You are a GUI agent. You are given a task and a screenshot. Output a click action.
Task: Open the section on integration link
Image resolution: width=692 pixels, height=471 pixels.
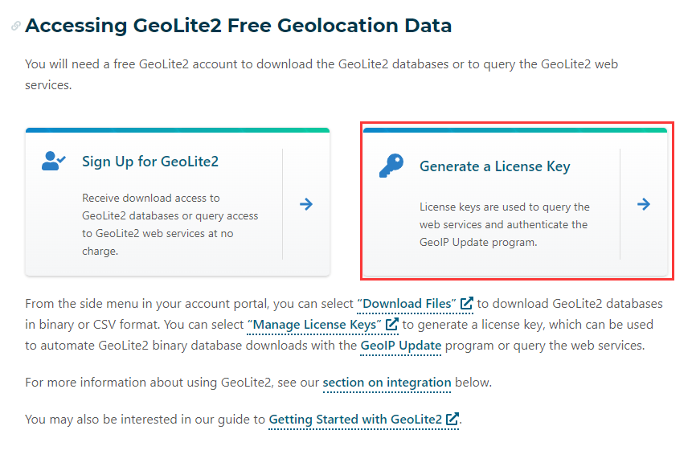[387, 382]
